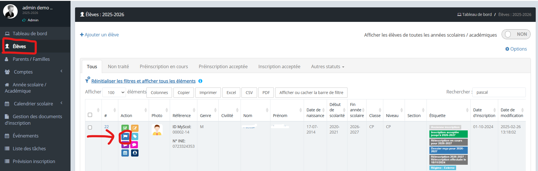
Task: Toggle the all school years NON switch
Action: (516, 34)
